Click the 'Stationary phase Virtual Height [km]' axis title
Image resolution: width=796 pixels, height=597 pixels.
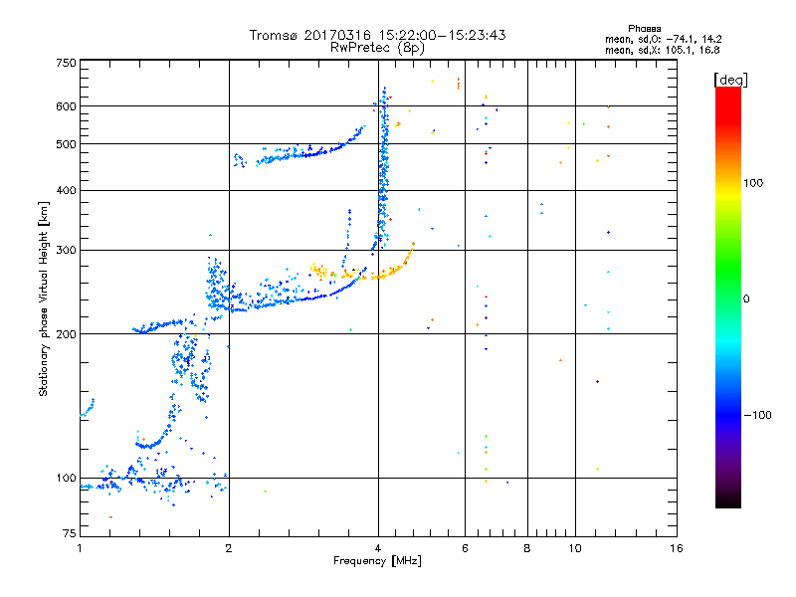[43, 298]
